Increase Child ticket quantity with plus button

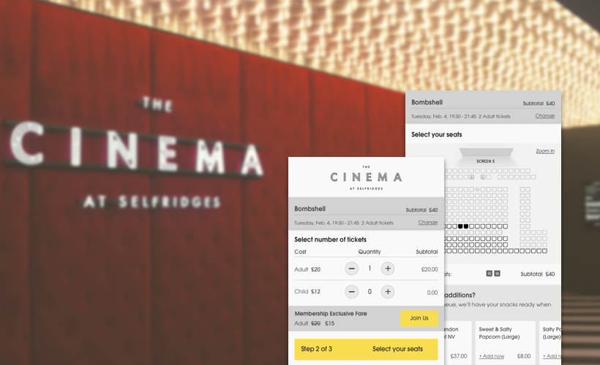coord(388,292)
